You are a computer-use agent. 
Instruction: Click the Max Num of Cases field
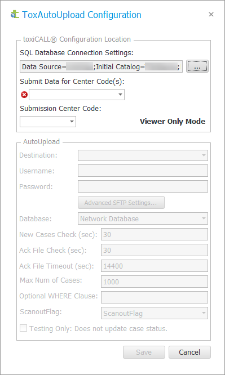click(x=155, y=282)
